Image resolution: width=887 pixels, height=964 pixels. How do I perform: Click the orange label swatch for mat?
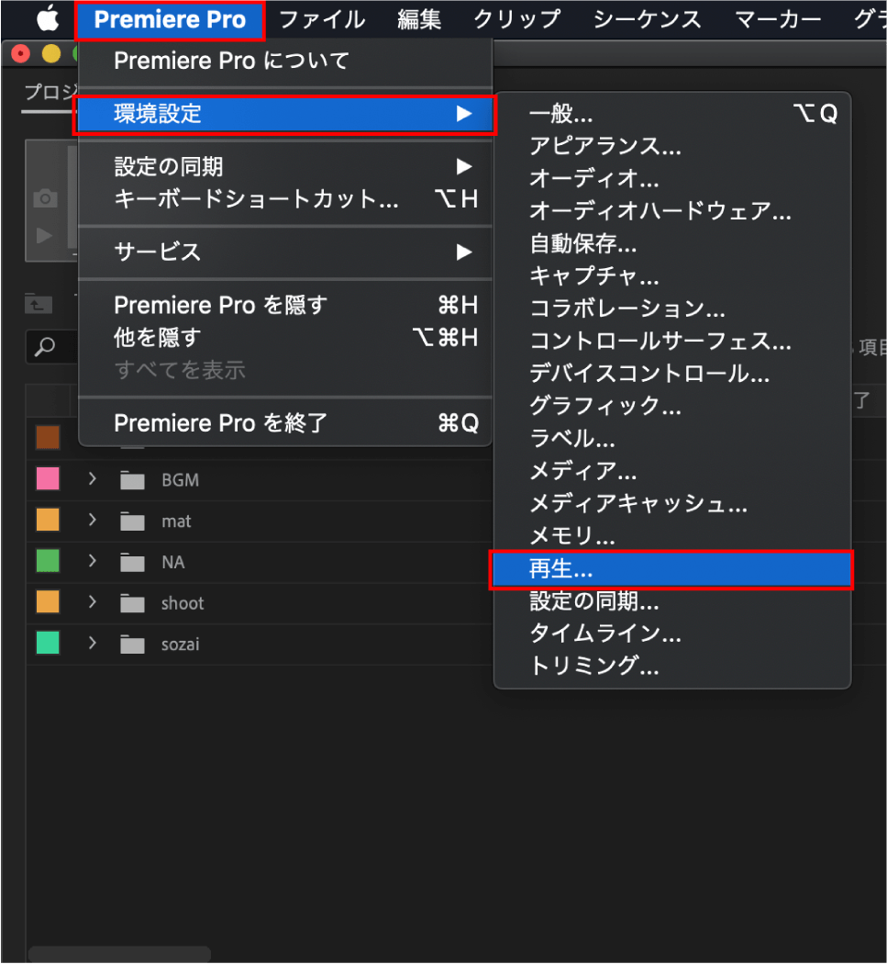tap(48, 521)
